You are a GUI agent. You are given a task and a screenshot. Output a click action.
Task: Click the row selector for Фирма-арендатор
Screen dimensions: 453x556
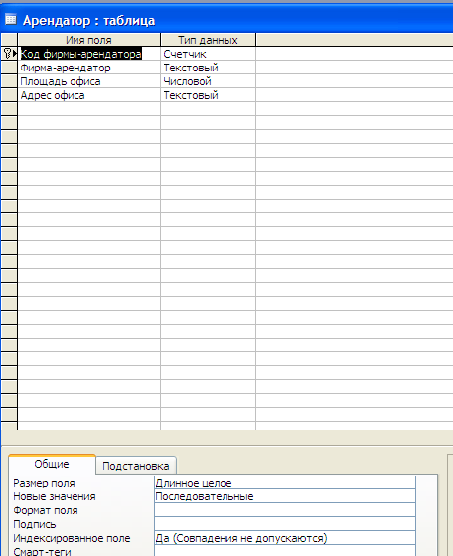coord(9,68)
